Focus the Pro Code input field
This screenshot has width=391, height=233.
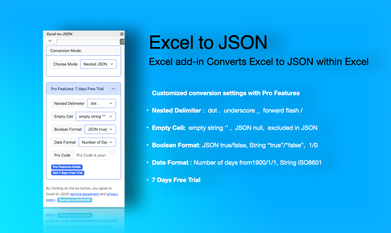click(x=91, y=155)
